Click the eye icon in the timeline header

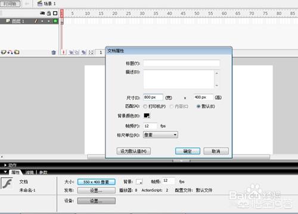coord(42,13)
